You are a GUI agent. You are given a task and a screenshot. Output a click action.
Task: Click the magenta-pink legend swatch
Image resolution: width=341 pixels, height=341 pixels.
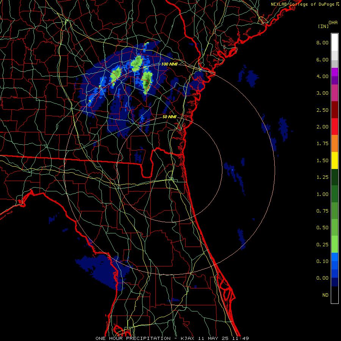tap(335, 93)
